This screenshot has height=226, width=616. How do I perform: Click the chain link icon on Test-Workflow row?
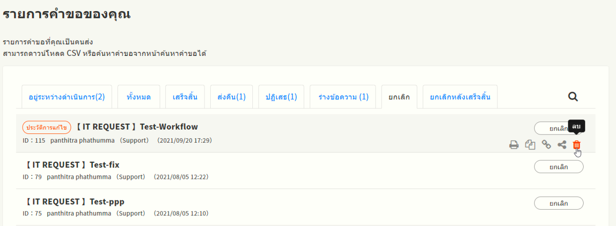(x=546, y=145)
